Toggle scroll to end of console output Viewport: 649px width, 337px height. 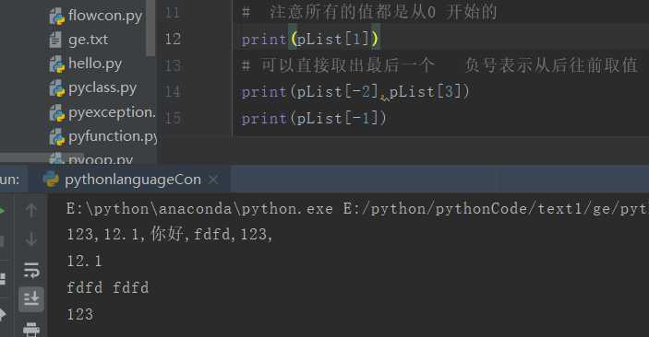(x=31, y=298)
